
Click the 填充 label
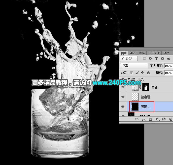tap(159, 73)
